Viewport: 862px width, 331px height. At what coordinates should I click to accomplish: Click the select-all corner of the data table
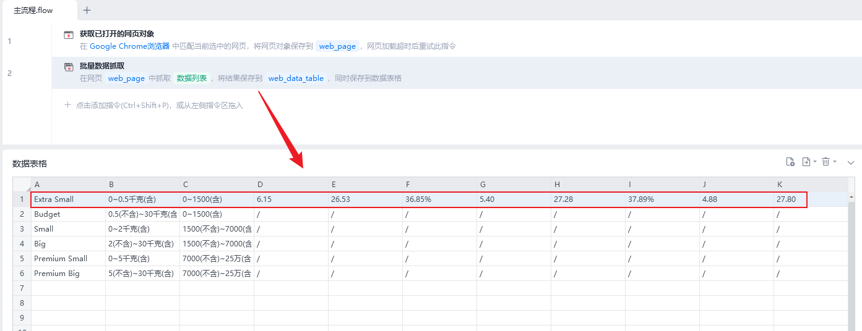22,184
